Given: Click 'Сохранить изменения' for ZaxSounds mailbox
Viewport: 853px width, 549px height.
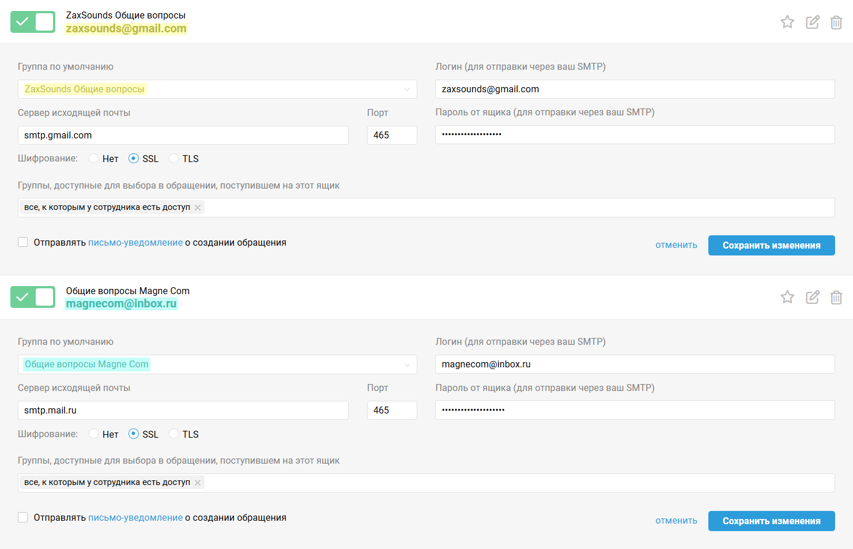Looking at the screenshot, I should (x=771, y=245).
